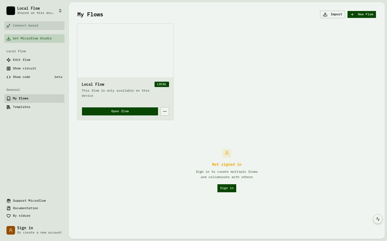The height and width of the screenshot is (241, 387).
Task: Click the orange user avatar in sidebar
Action: click(x=11, y=230)
